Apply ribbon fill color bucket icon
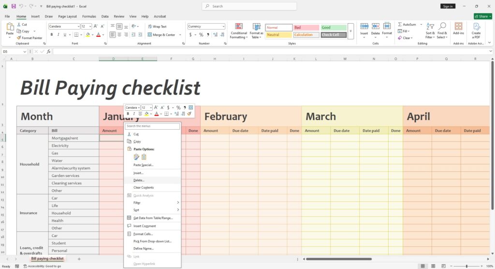495x269 pixels. pyautogui.click(x=88, y=34)
